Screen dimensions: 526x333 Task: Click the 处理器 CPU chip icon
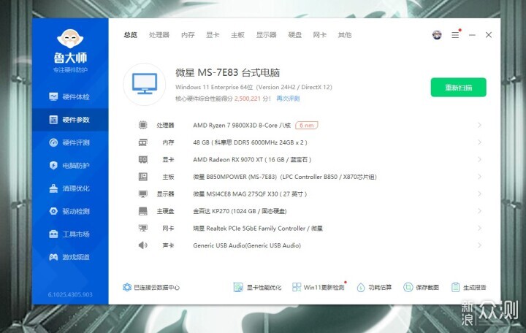[x=143, y=125]
